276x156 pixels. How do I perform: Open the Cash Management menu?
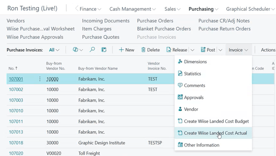[132, 9]
